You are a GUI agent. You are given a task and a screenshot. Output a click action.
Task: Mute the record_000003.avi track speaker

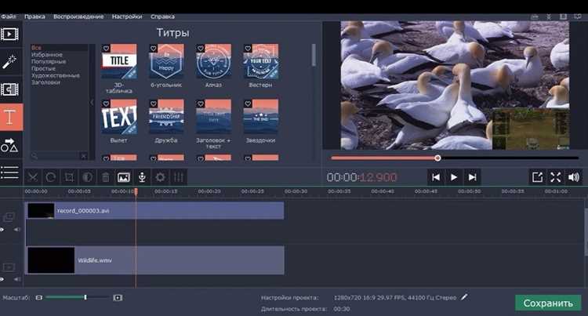17,229
